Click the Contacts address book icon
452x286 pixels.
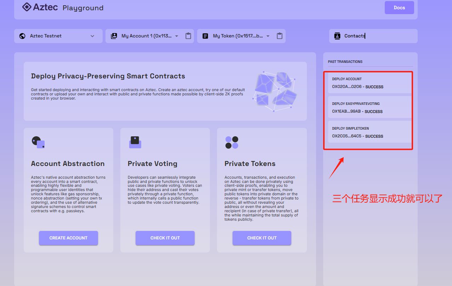point(337,36)
